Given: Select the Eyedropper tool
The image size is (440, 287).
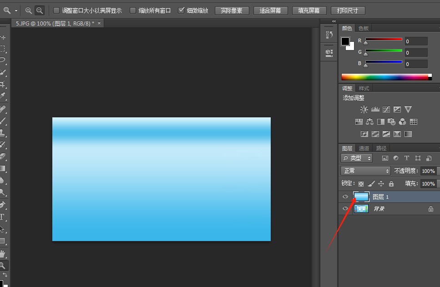Looking at the screenshot, I should (3, 96).
